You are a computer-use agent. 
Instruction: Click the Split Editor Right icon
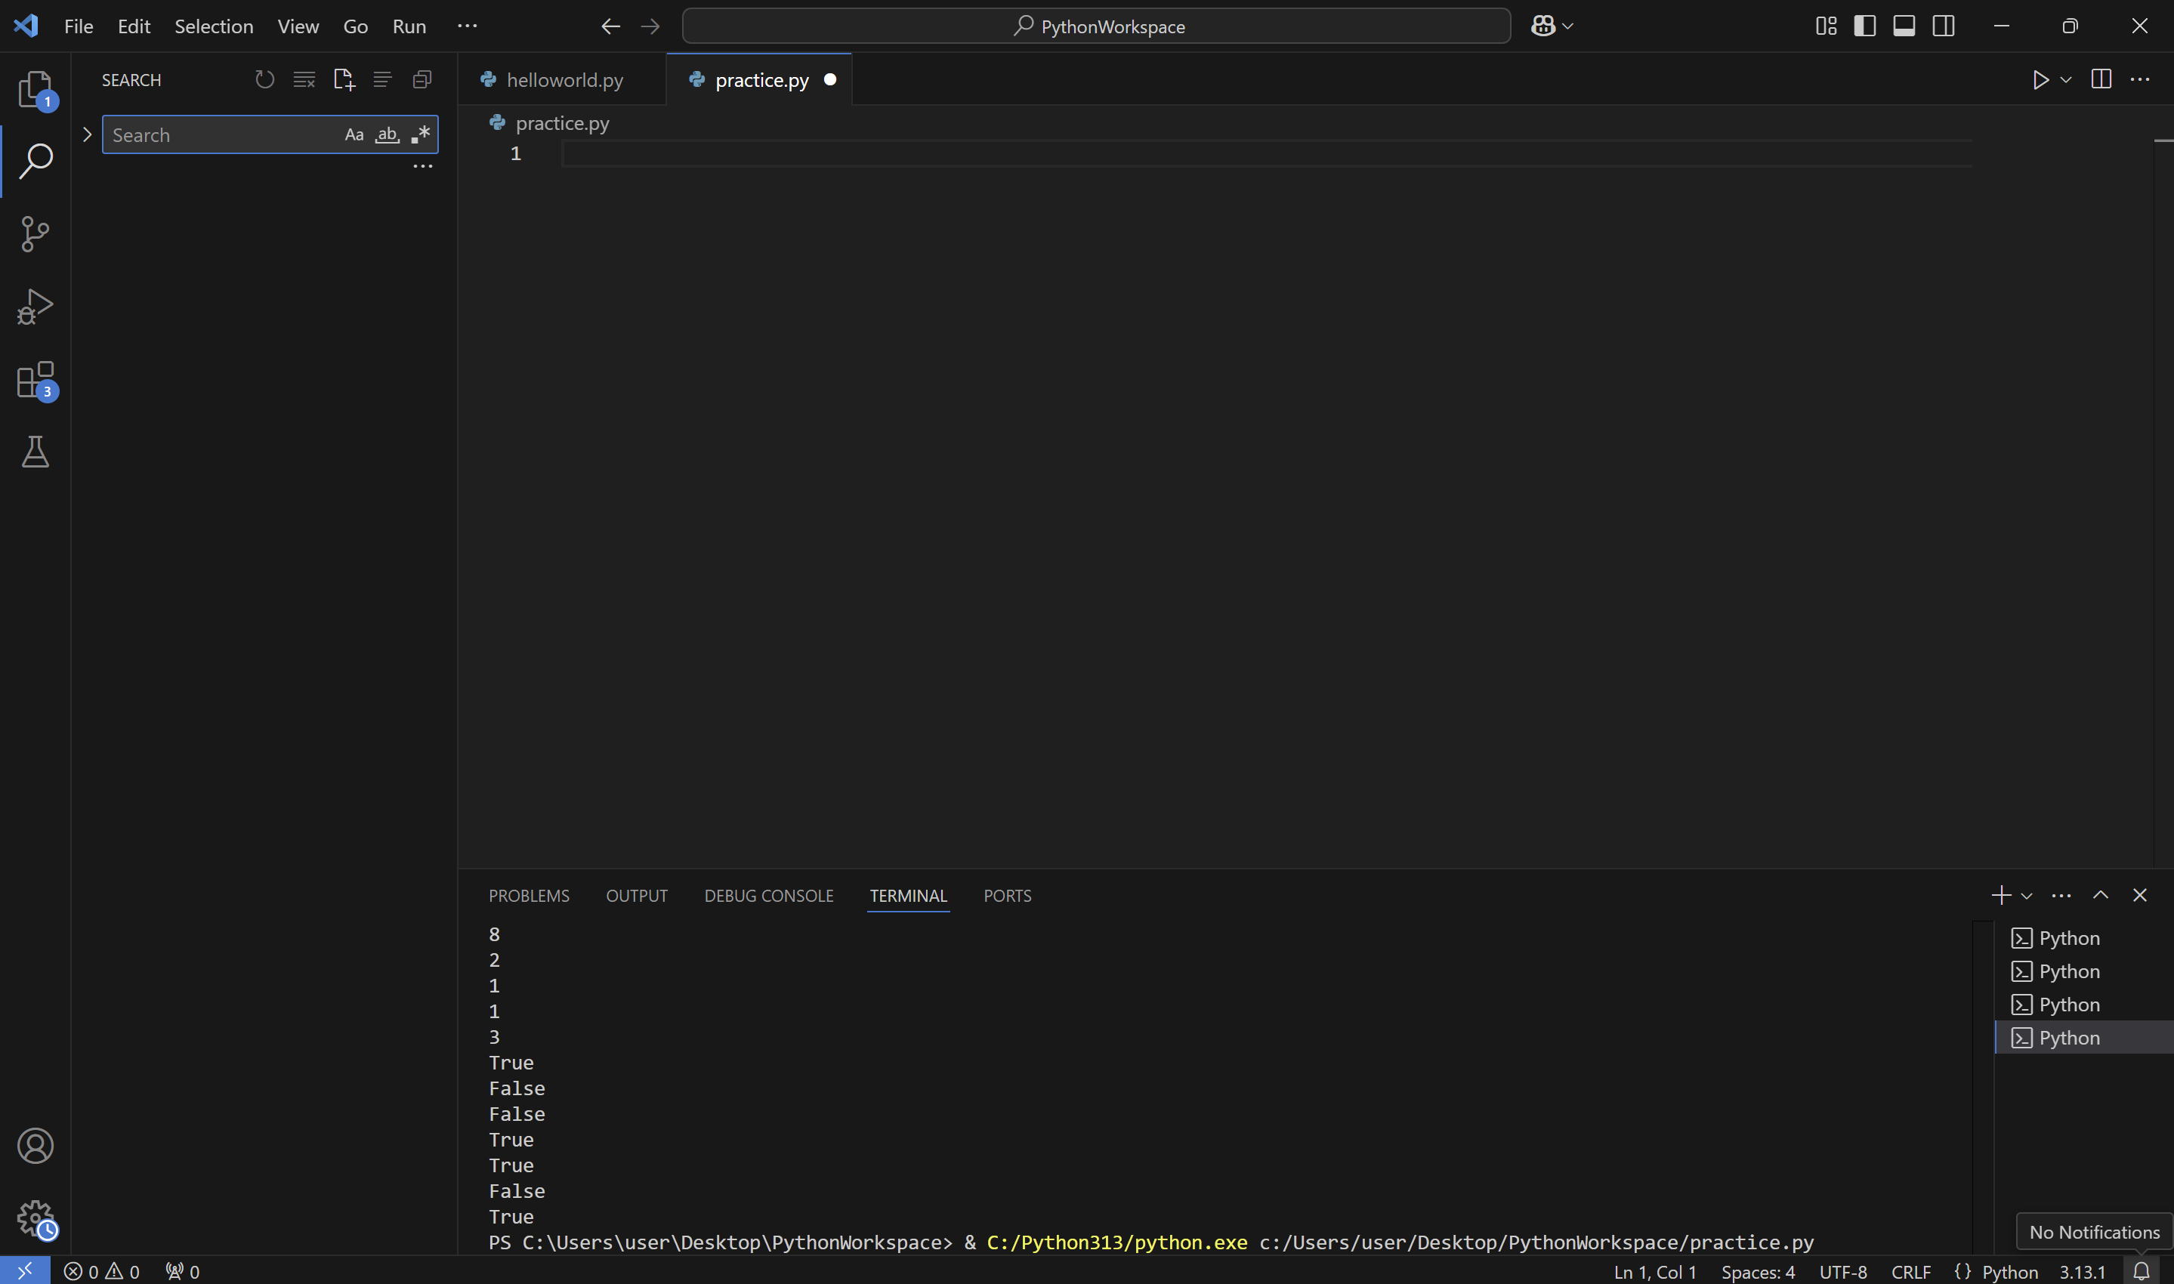pyautogui.click(x=2101, y=79)
